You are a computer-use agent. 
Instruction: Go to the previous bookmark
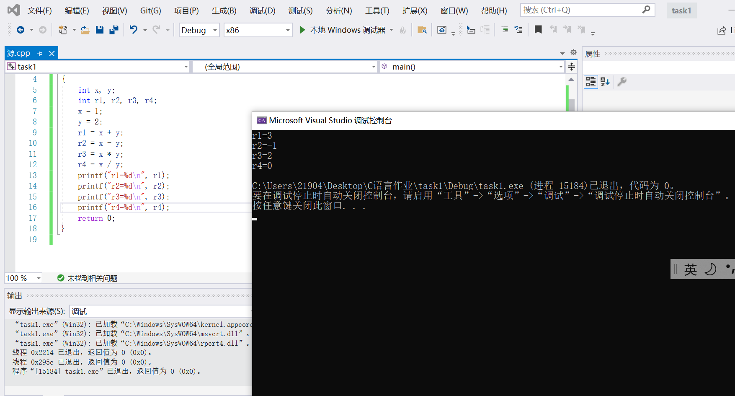point(553,30)
